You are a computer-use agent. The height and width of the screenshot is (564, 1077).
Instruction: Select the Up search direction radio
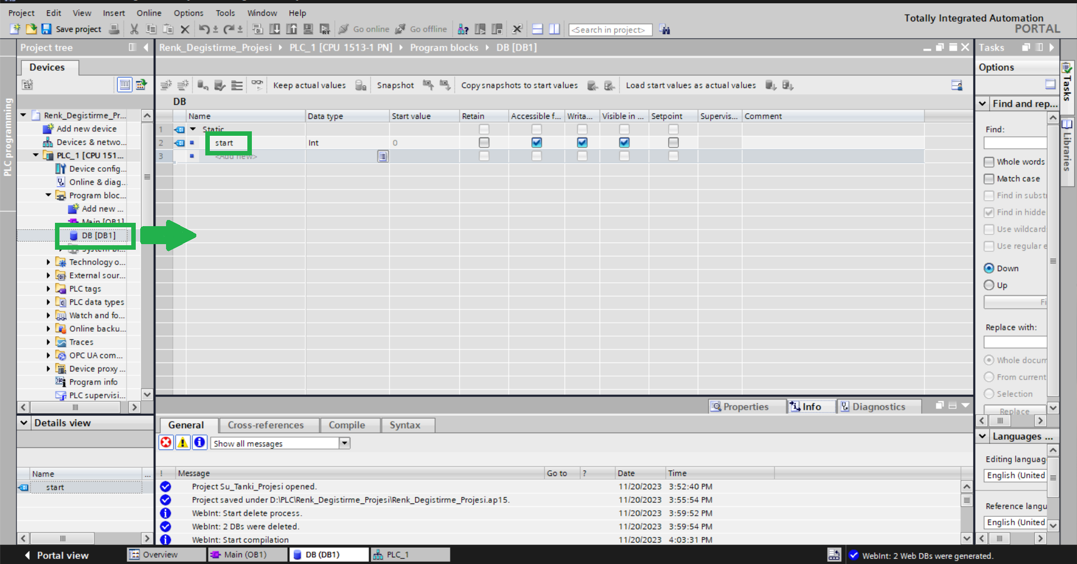tap(989, 285)
